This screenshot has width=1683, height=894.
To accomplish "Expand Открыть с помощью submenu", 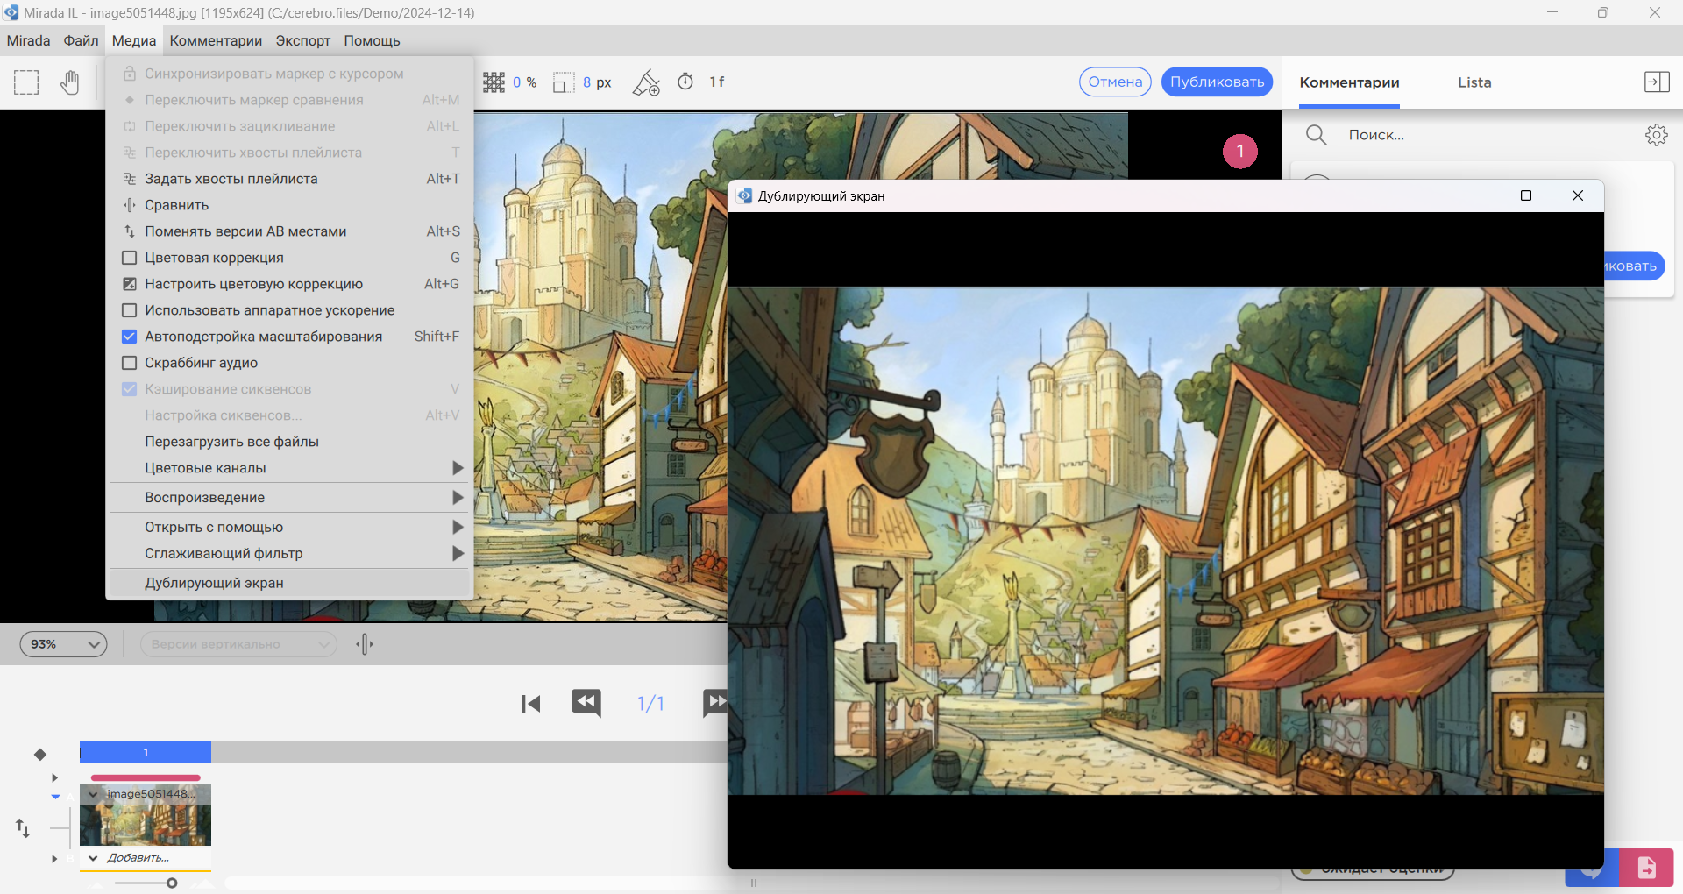I will click(x=289, y=528).
